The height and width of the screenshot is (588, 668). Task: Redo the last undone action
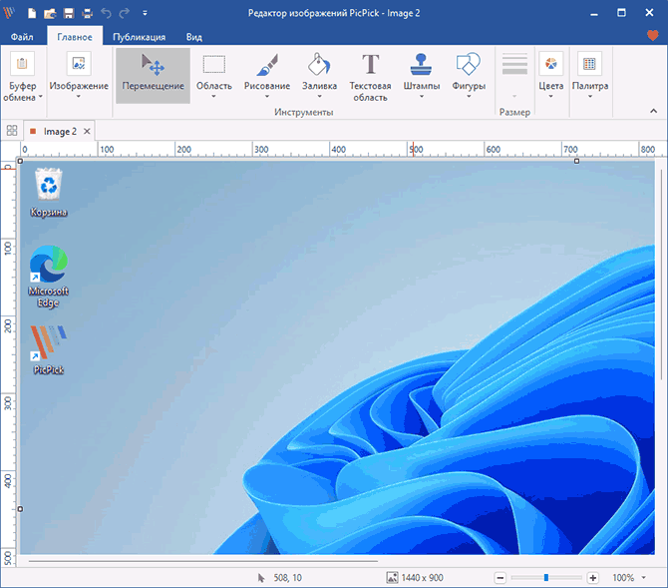pyautogui.click(x=125, y=13)
